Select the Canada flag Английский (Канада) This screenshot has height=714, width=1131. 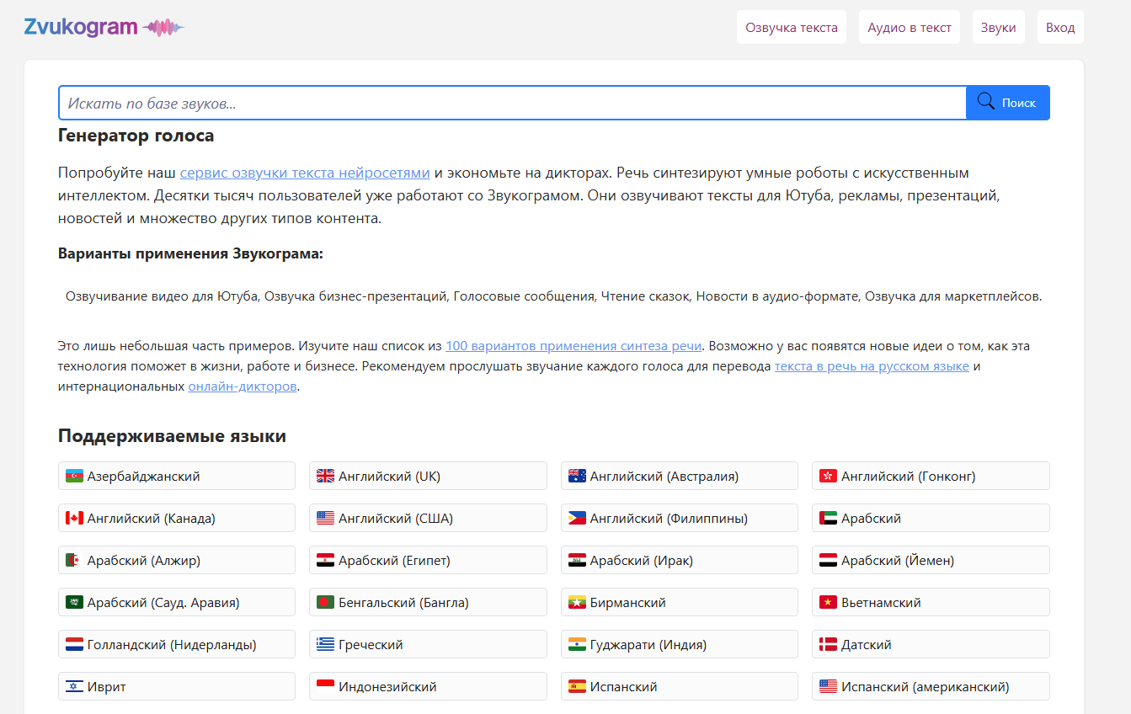[x=176, y=518]
